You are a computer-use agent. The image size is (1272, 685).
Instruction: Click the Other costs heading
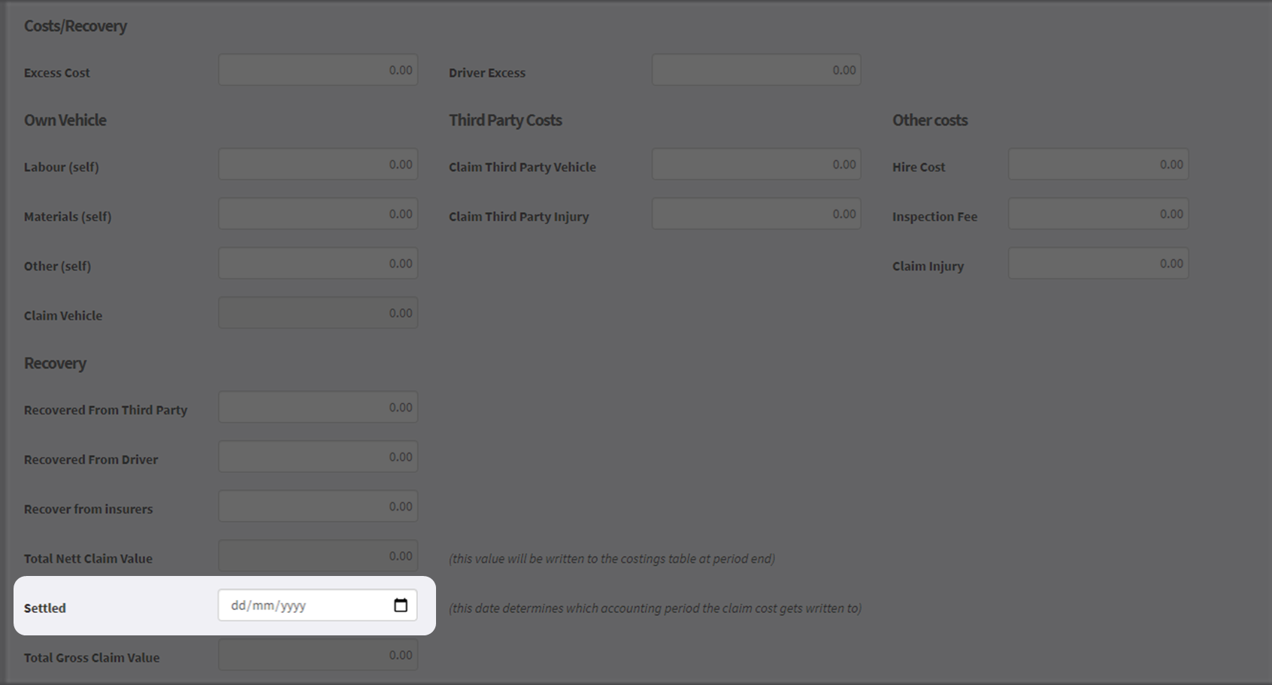(x=930, y=120)
